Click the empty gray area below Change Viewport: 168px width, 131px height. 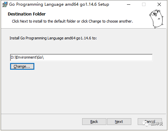pyautogui.click(x=83, y=91)
